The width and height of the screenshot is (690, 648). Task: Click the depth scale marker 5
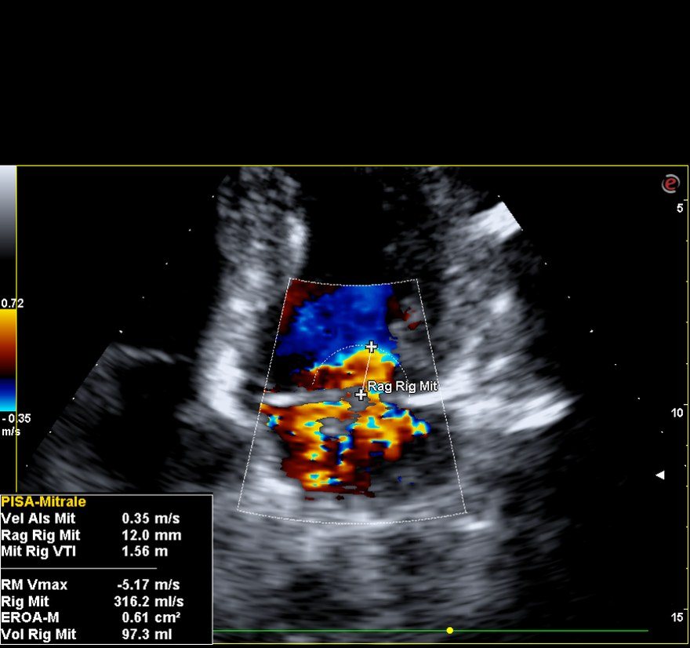click(680, 208)
